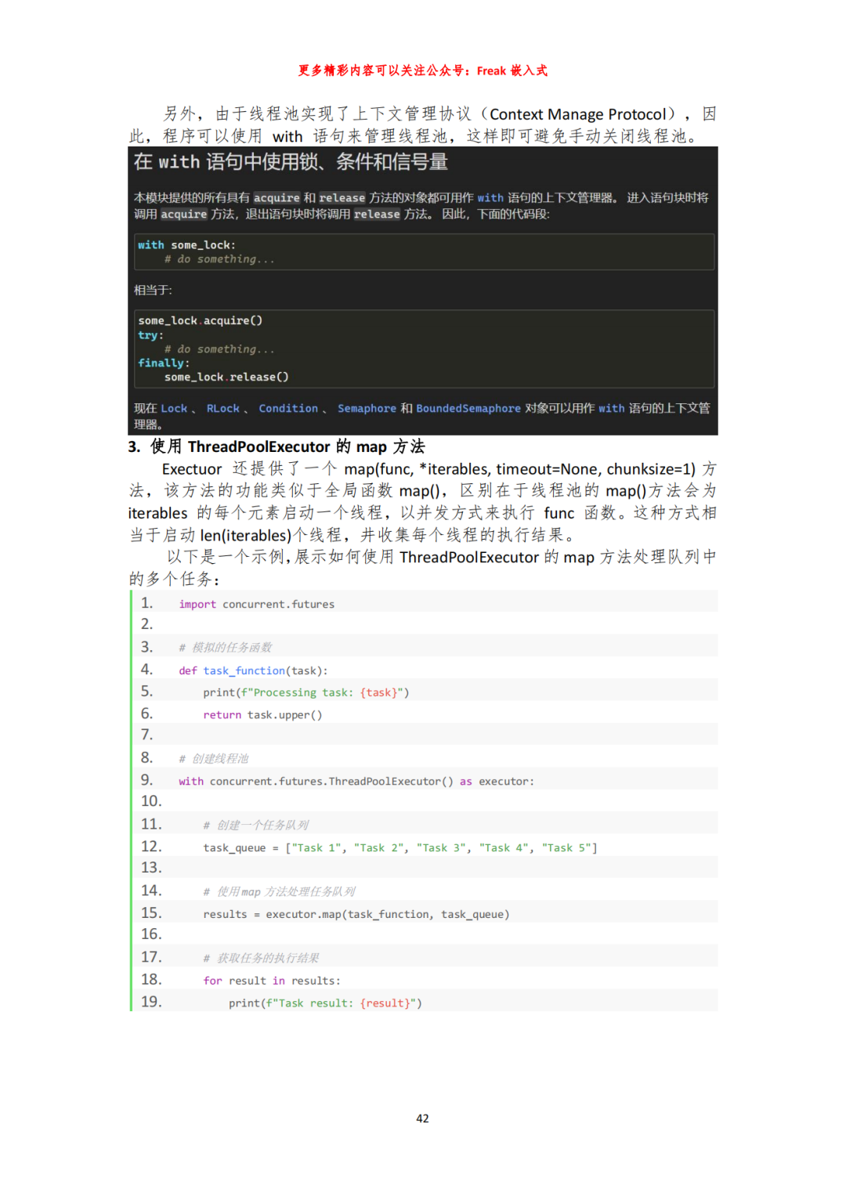Image resolution: width=846 pixels, height=1196 pixels.
Task: Click the 'for result in results:' line
Action: coord(271,981)
